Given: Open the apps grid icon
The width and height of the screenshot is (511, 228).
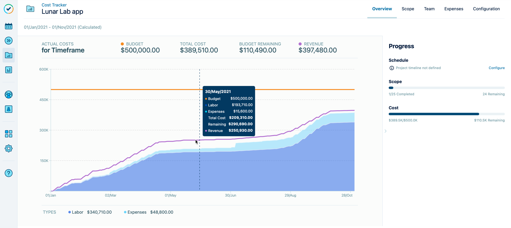Looking at the screenshot, I should coord(9,134).
